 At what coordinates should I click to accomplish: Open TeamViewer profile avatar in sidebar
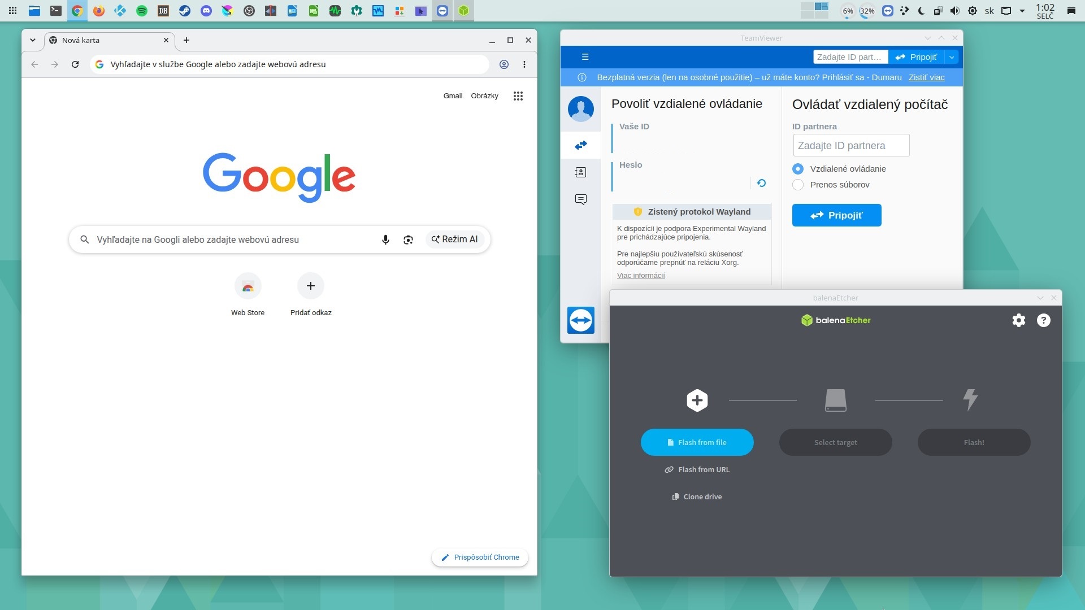click(x=580, y=108)
